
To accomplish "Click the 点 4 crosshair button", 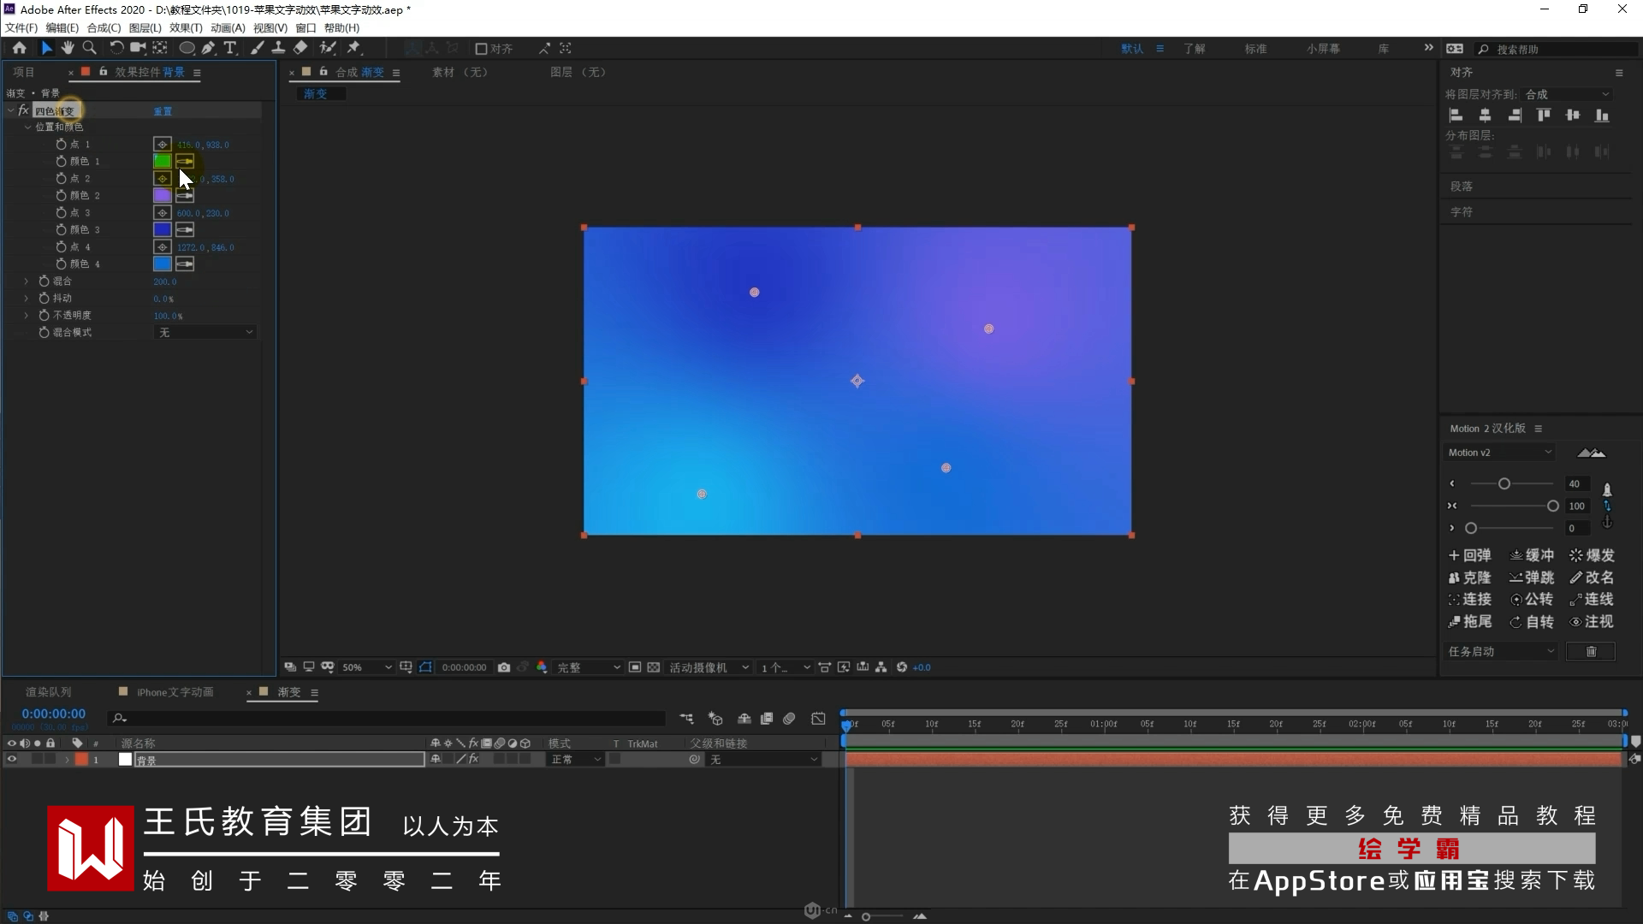I will [x=162, y=247].
